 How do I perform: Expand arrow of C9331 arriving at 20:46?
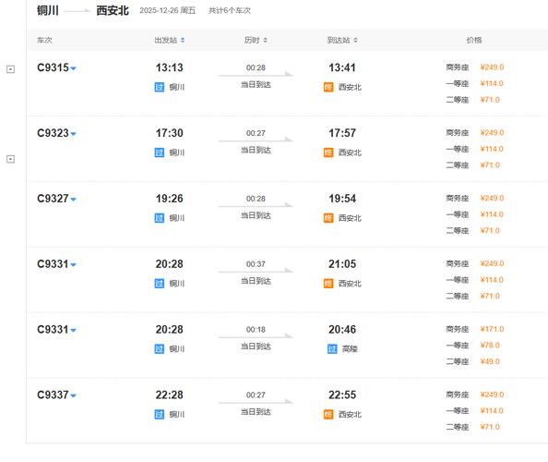point(74,331)
